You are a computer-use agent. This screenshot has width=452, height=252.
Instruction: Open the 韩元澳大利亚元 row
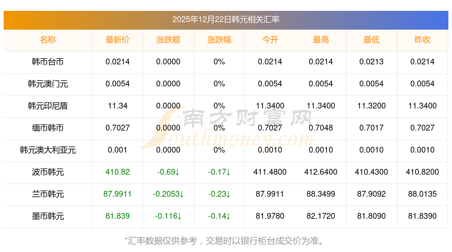point(48,150)
